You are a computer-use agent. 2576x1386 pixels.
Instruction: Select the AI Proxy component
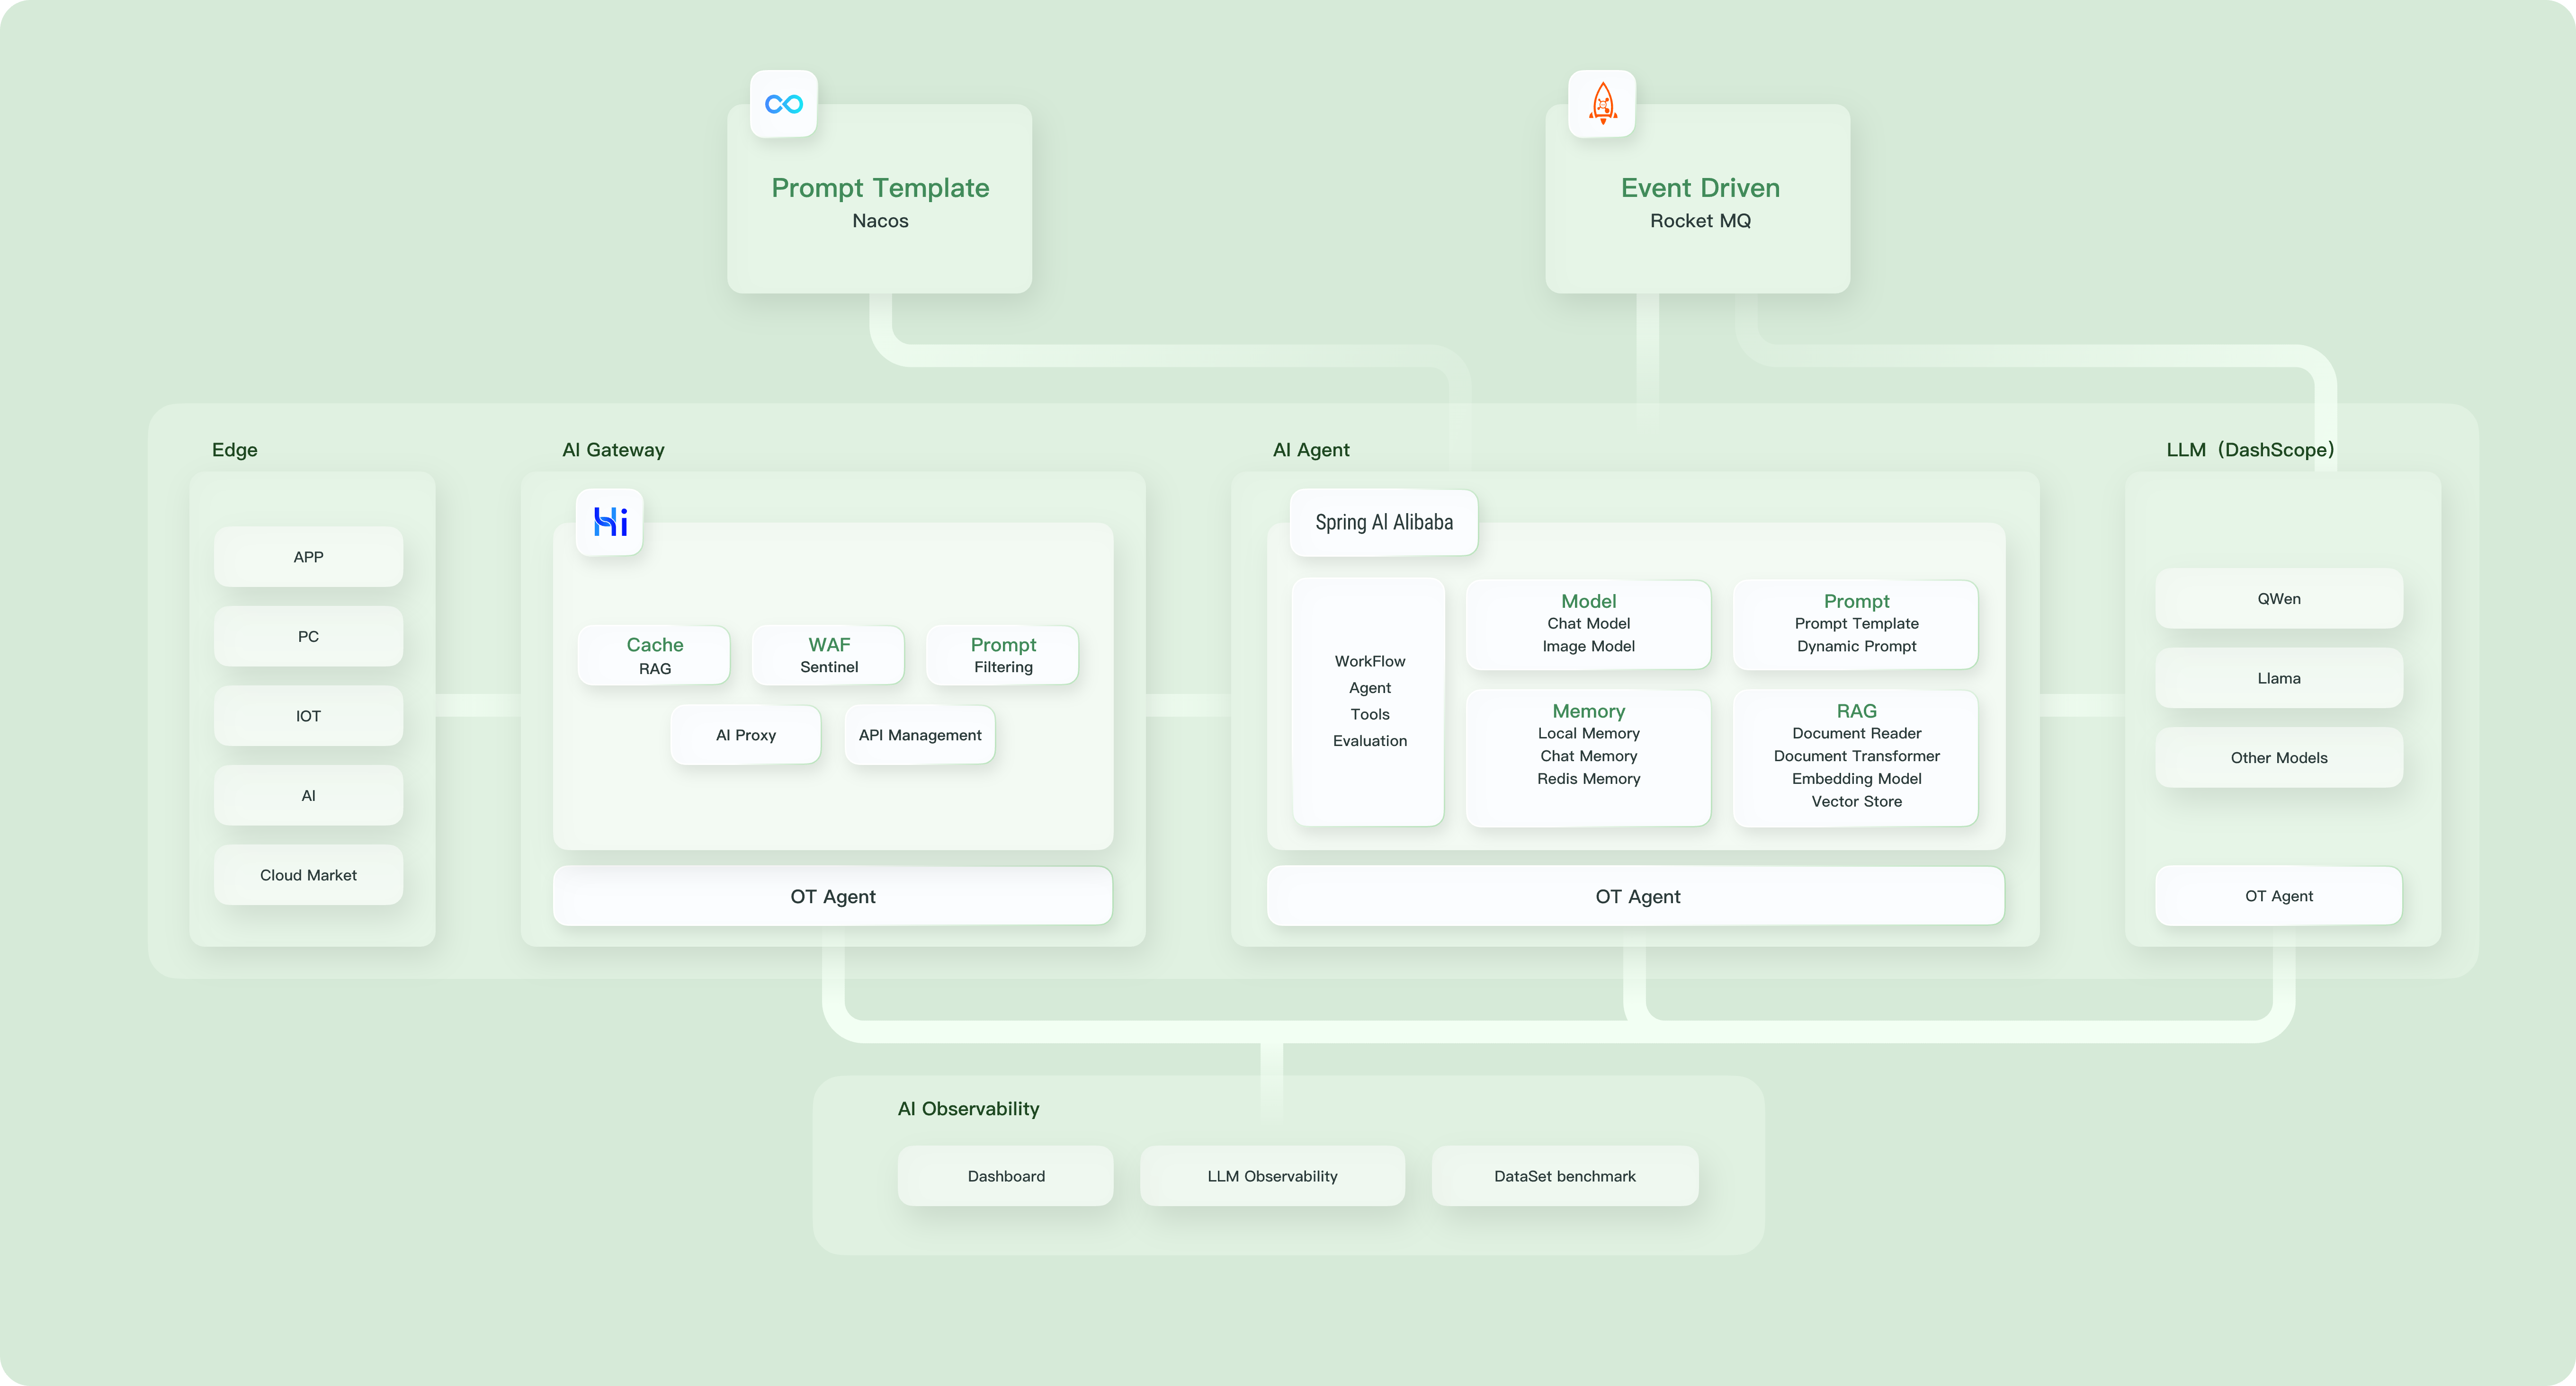[745, 734]
